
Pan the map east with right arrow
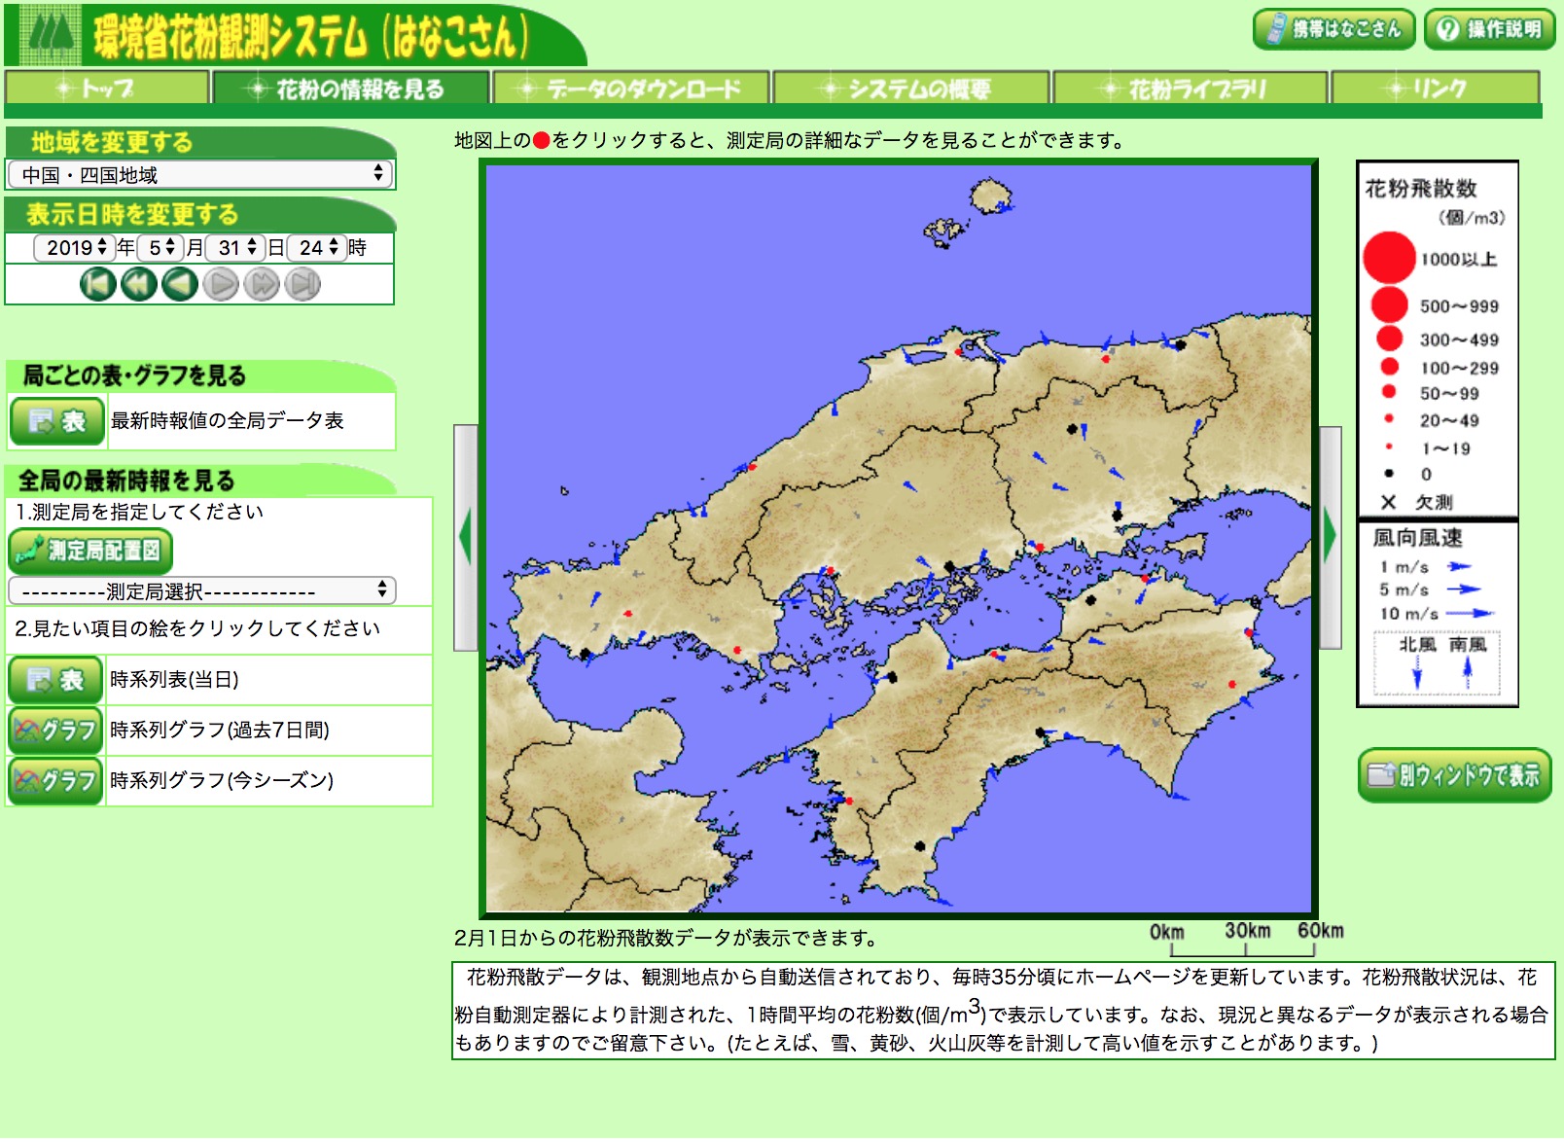coord(1330,537)
